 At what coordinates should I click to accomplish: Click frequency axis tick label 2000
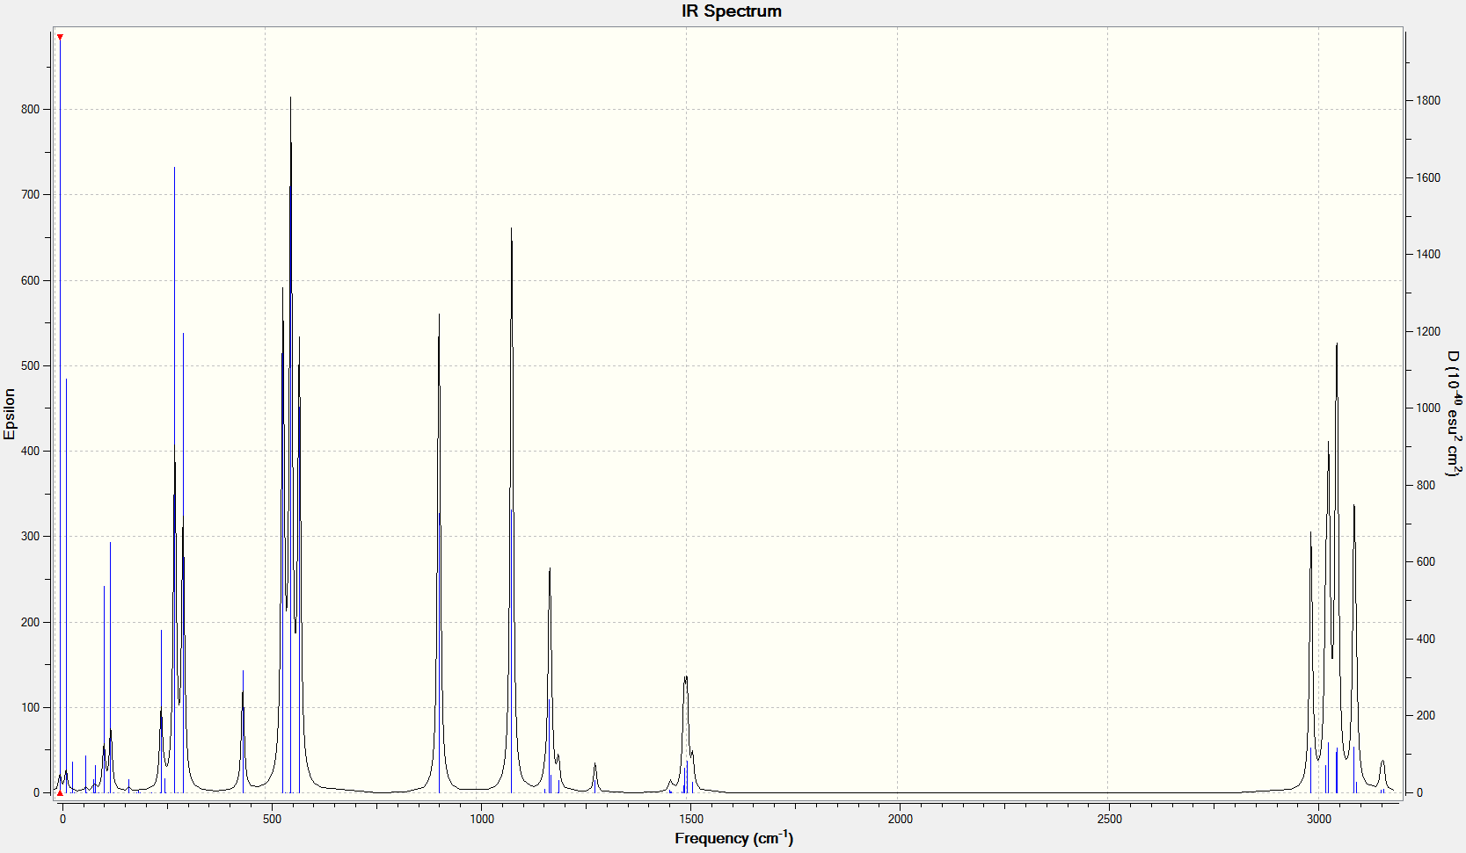[x=901, y=819]
